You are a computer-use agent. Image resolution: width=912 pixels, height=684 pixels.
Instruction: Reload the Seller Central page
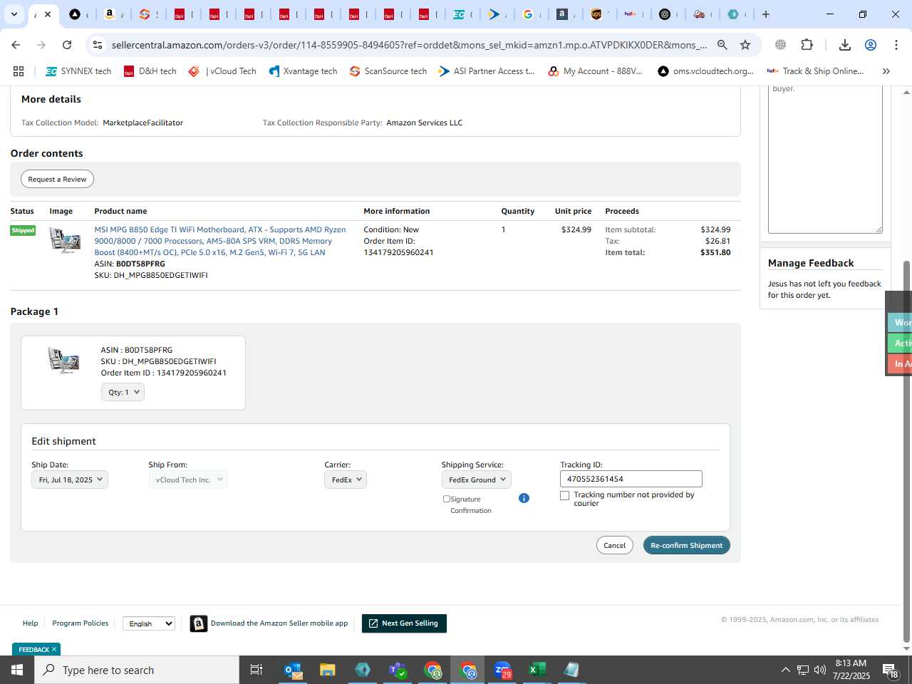point(67,45)
